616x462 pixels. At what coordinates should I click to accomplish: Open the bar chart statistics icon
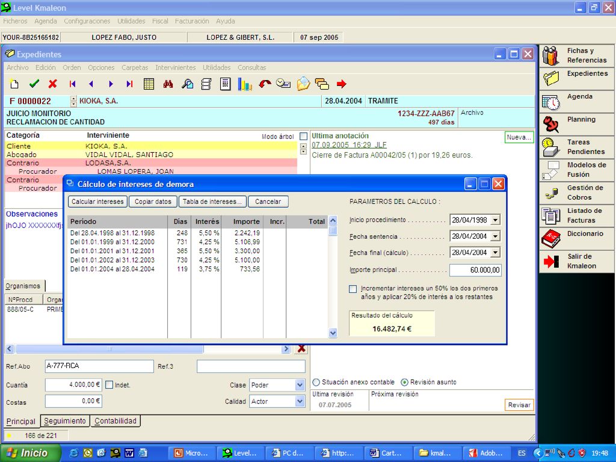click(x=245, y=84)
